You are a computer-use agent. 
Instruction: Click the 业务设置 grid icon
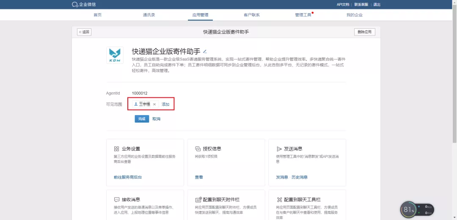[117, 149]
